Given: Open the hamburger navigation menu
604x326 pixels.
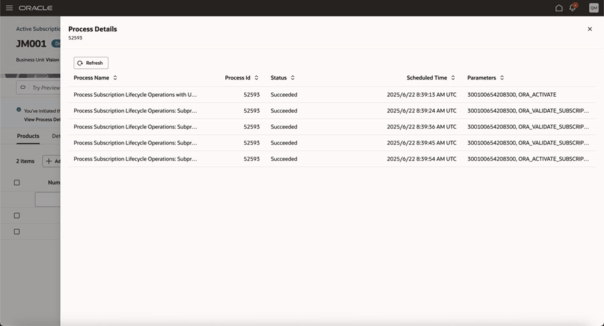Looking at the screenshot, I should [9, 8].
